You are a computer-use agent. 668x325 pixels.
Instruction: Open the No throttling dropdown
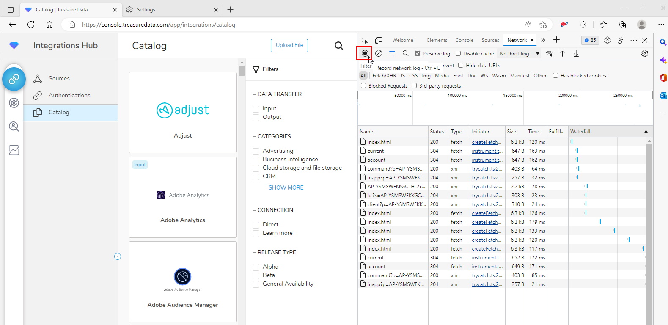[x=519, y=54]
